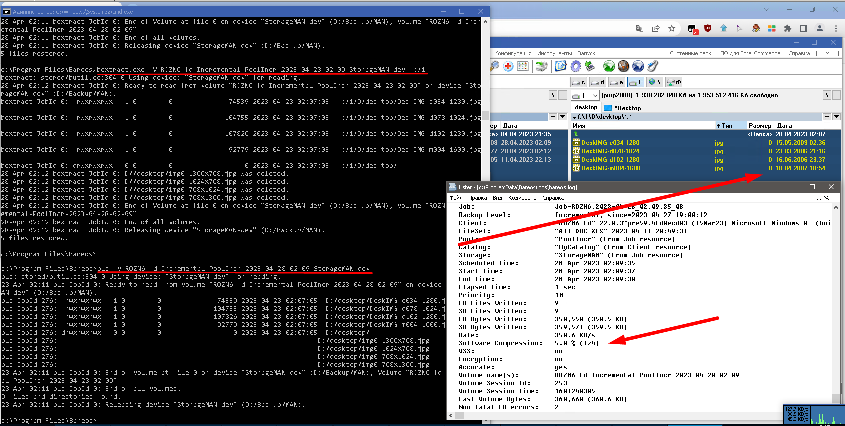Select the DeskIMG-d078-1024 file row
The height and width of the screenshot is (426, 845).
[610, 151]
